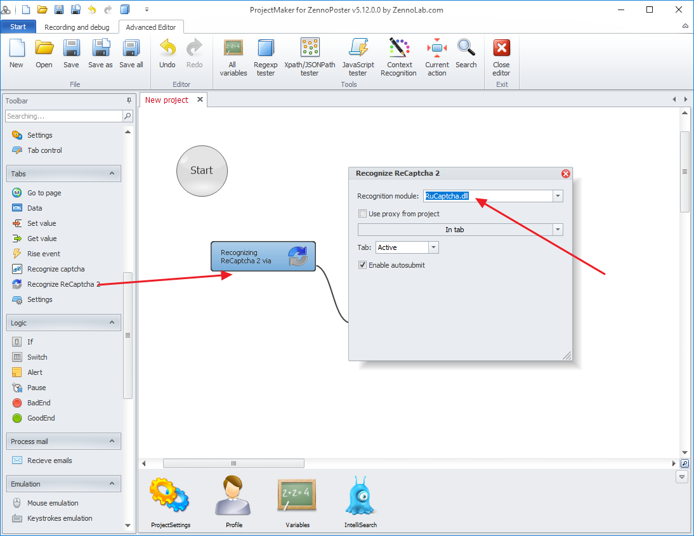Screen dimensions: 694x536
Task: Open the Start ribbon tab
Action: click(18, 27)
